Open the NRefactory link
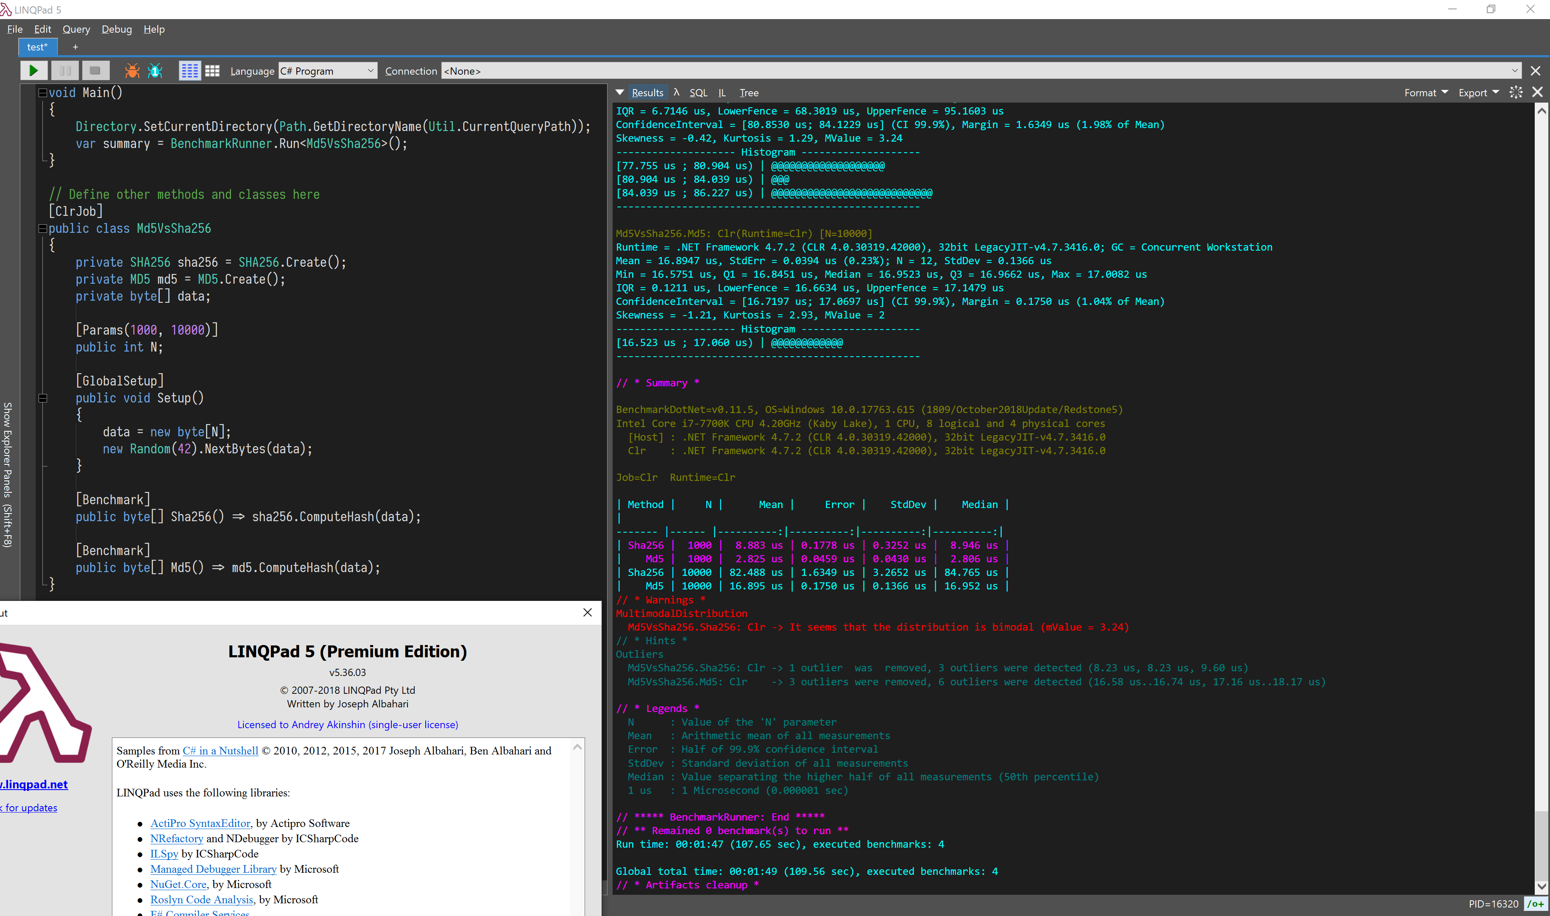This screenshot has height=916, width=1550. [176, 838]
